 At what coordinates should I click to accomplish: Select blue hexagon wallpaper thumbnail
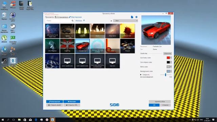point(52,61)
